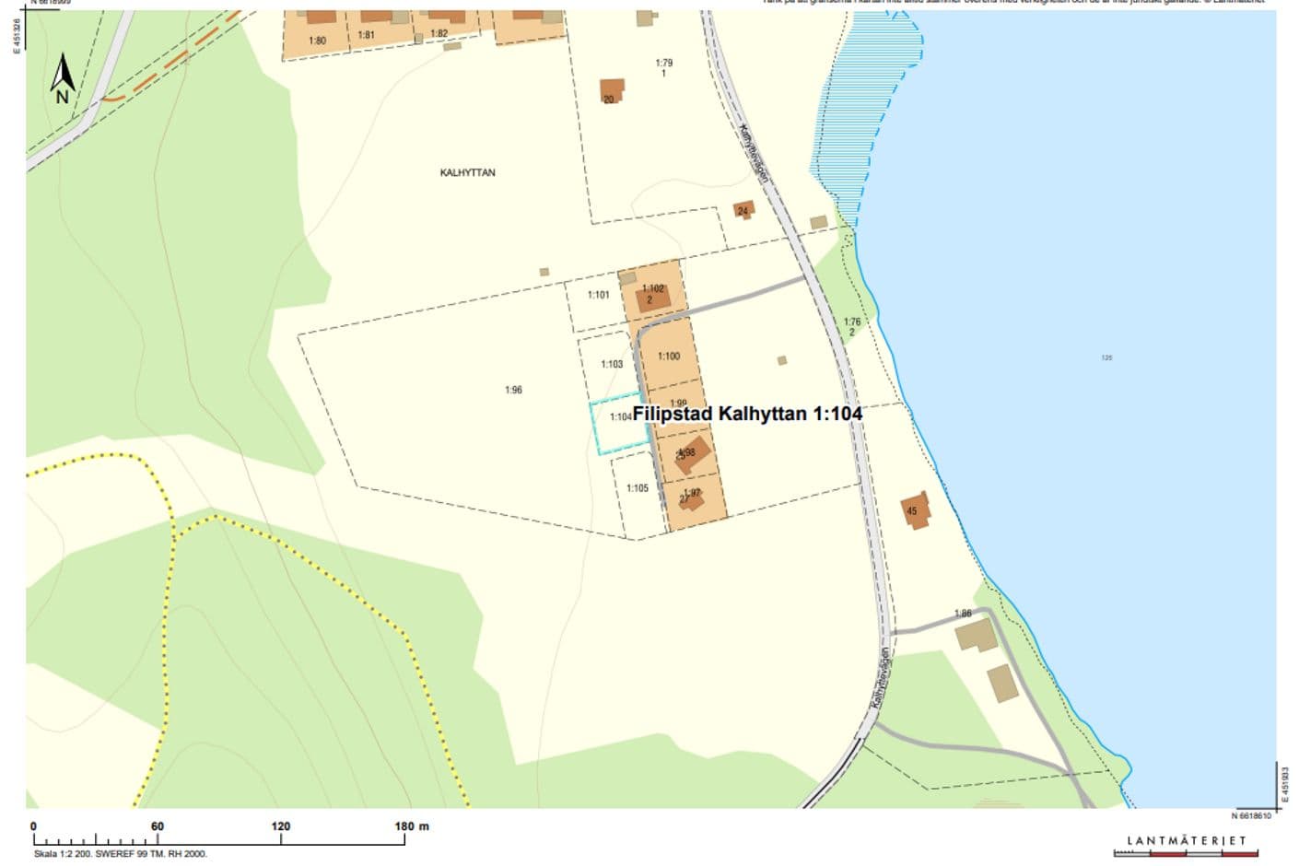
Task: Click the scale bar 180 m label
Action: coord(412,826)
